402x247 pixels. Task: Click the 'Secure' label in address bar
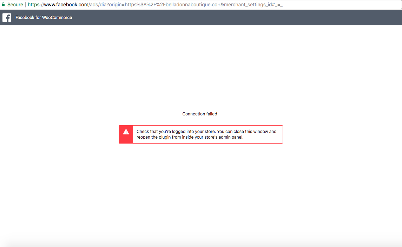(15, 5)
